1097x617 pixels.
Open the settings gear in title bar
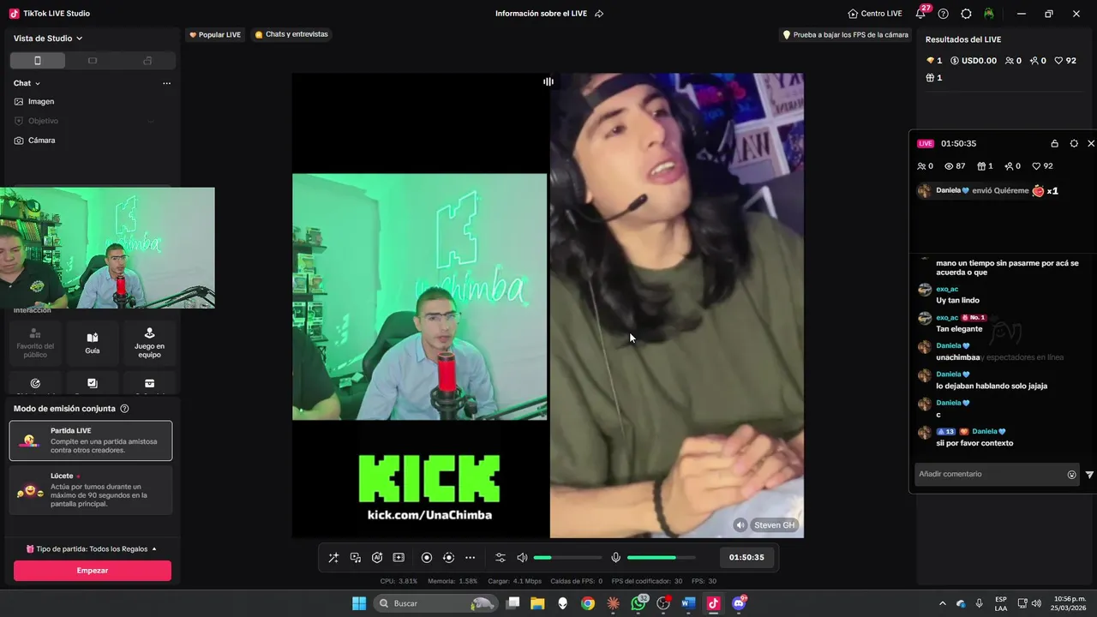pos(966,14)
